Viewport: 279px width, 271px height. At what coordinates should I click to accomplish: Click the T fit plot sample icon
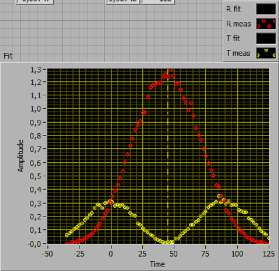click(x=266, y=39)
